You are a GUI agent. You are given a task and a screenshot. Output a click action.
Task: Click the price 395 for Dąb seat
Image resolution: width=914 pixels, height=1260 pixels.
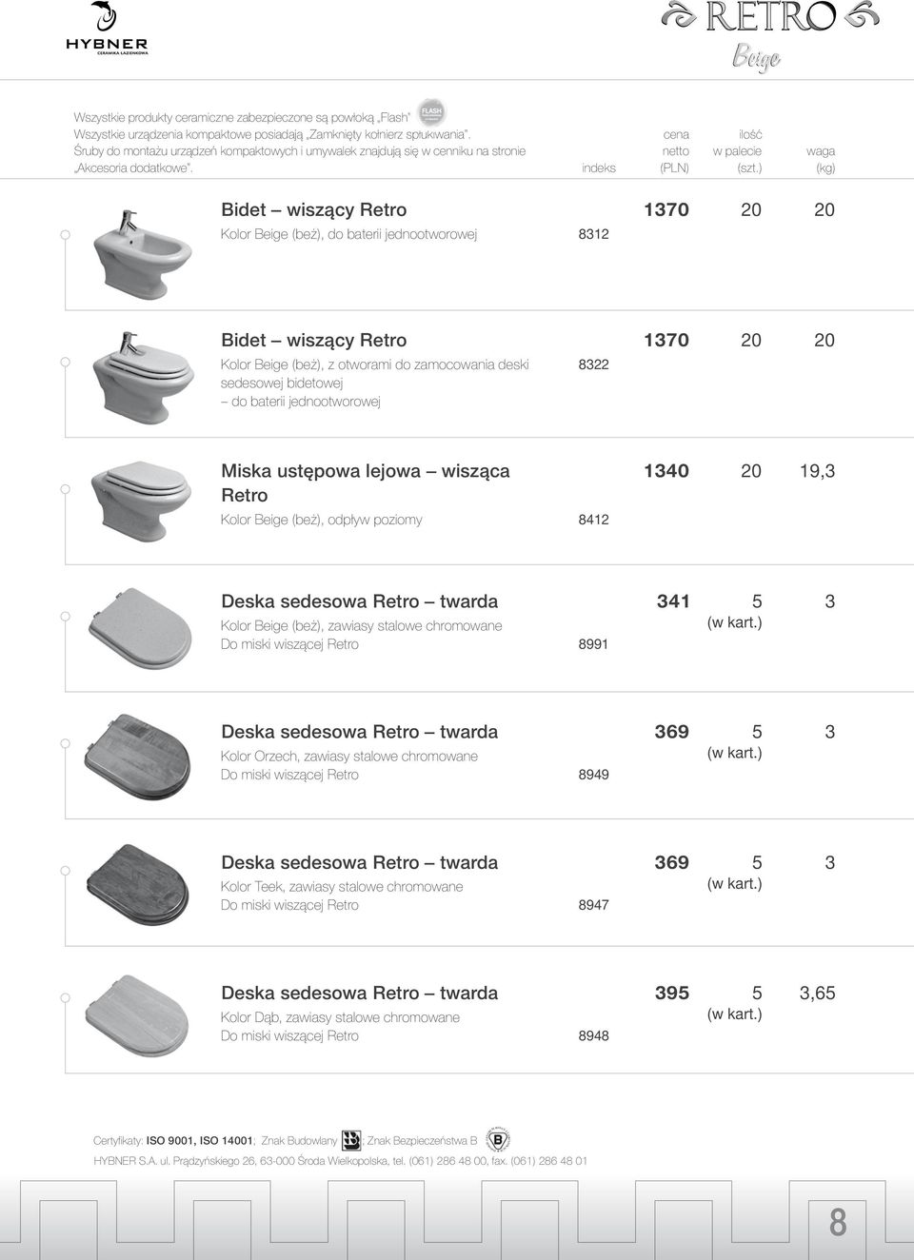click(x=671, y=994)
